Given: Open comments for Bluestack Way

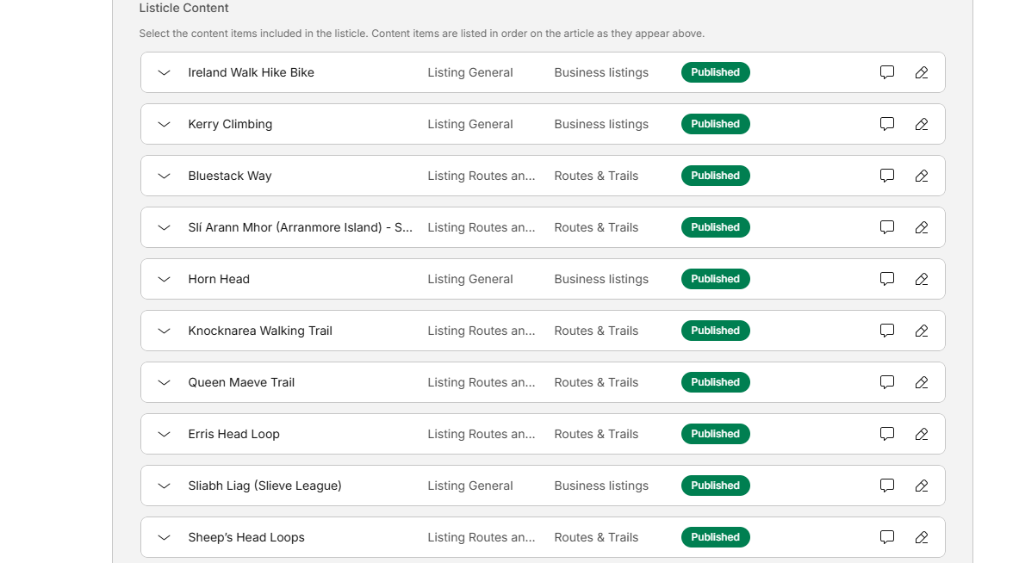Looking at the screenshot, I should 887,176.
